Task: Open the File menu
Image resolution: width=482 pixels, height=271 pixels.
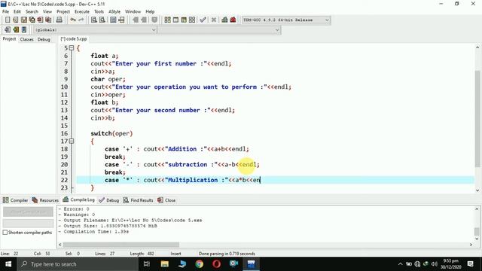Action: 5,12
